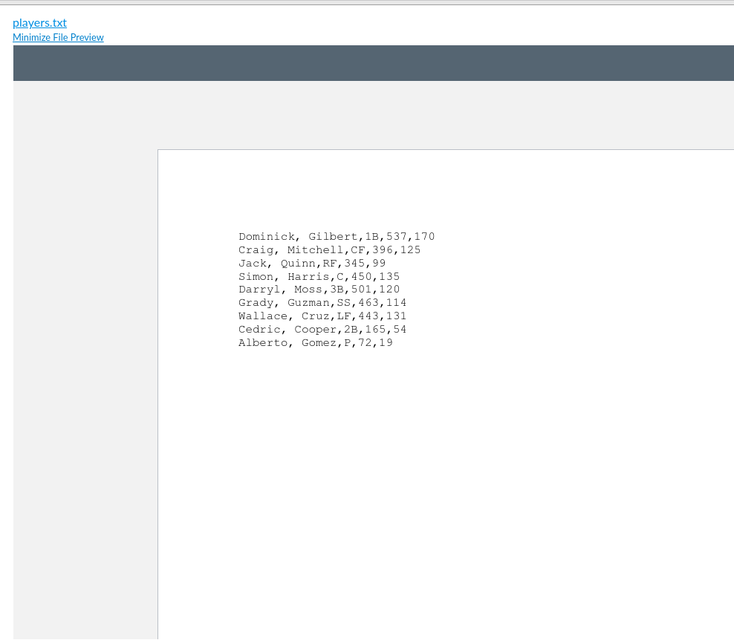Select line 'Jack, Quinn,RF,345,99'
734x640 pixels.
(x=312, y=264)
